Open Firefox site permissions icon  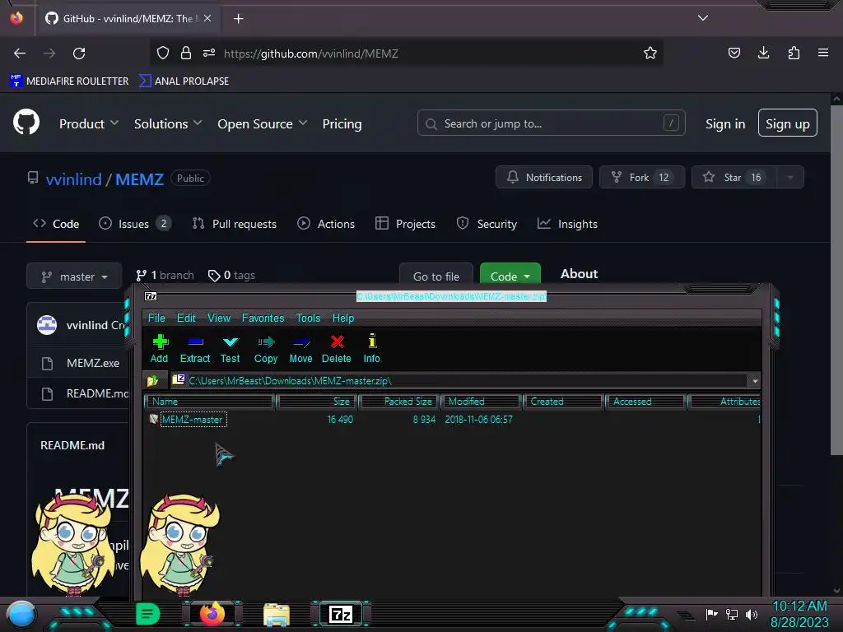pos(209,53)
